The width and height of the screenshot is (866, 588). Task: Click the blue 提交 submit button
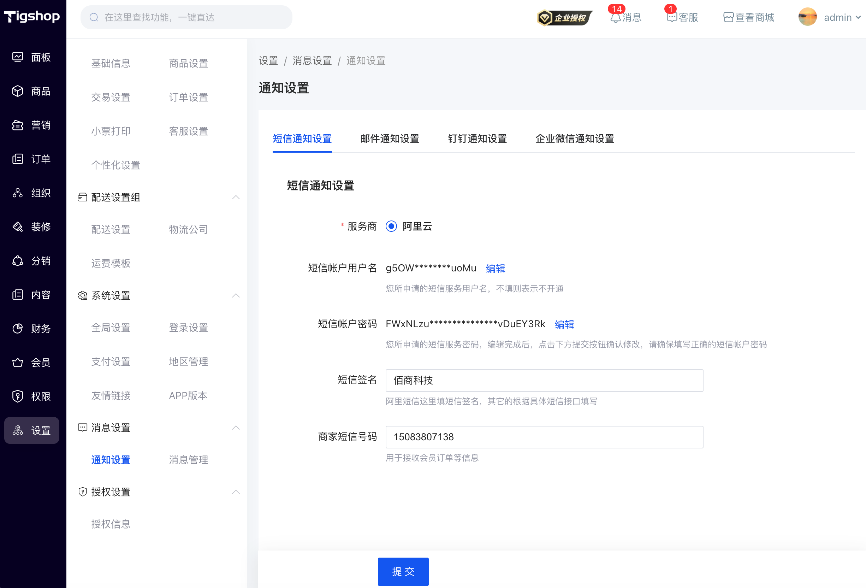(403, 571)
